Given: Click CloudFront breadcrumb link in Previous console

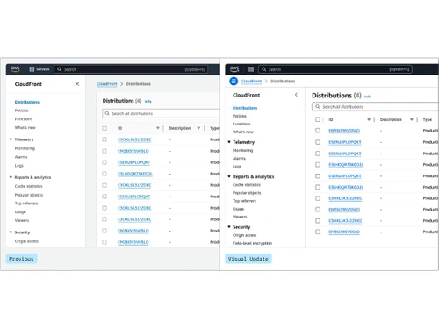Looking at the screenshot, I should tap(107, 84).
